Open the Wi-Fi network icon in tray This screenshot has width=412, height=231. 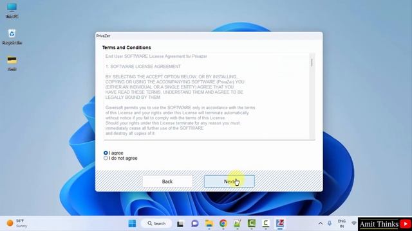[x=354, y=223]
